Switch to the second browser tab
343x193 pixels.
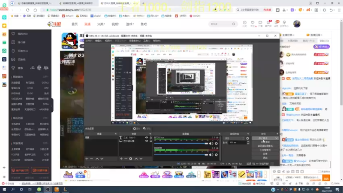click(77, 3)
